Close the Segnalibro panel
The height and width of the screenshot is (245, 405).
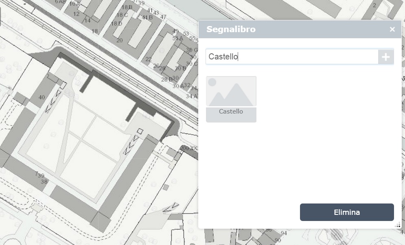392,29
